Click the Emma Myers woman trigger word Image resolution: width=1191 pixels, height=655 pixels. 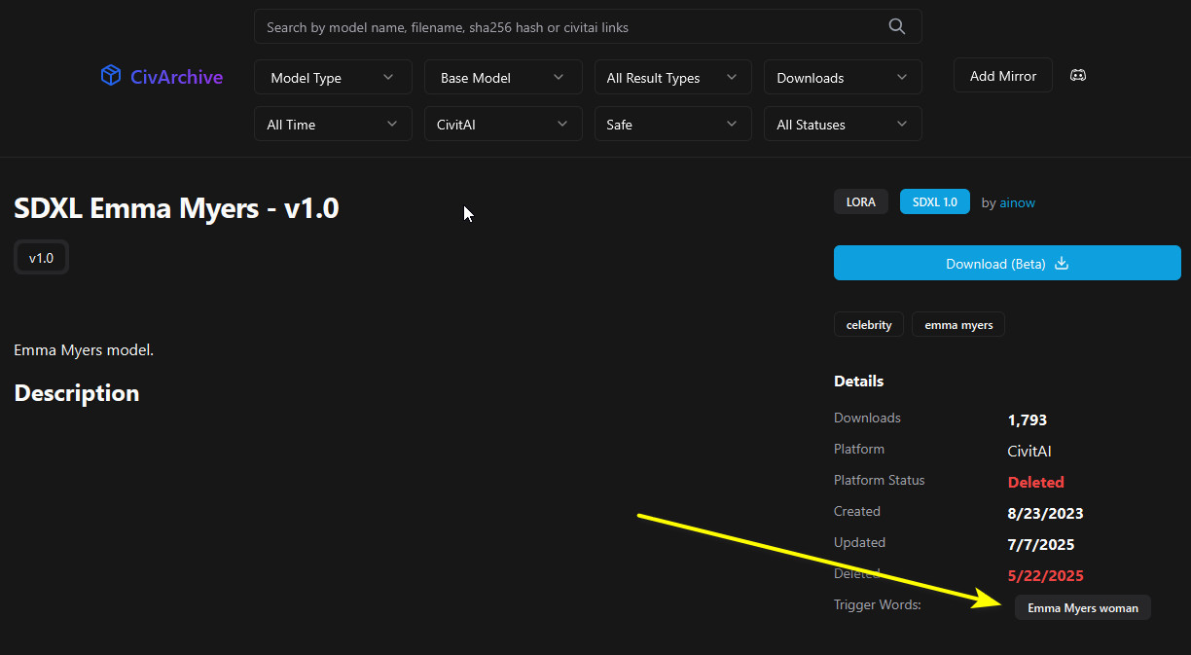[x=1083, y=607]
